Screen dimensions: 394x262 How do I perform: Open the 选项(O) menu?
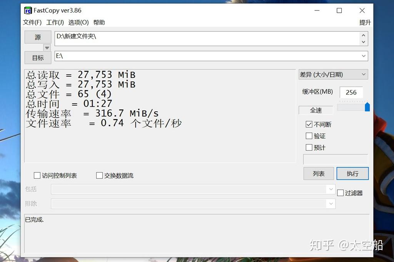(x=78, y=22)
